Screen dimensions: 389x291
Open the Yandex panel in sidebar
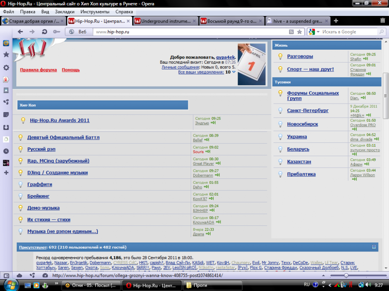pos(6,80)
